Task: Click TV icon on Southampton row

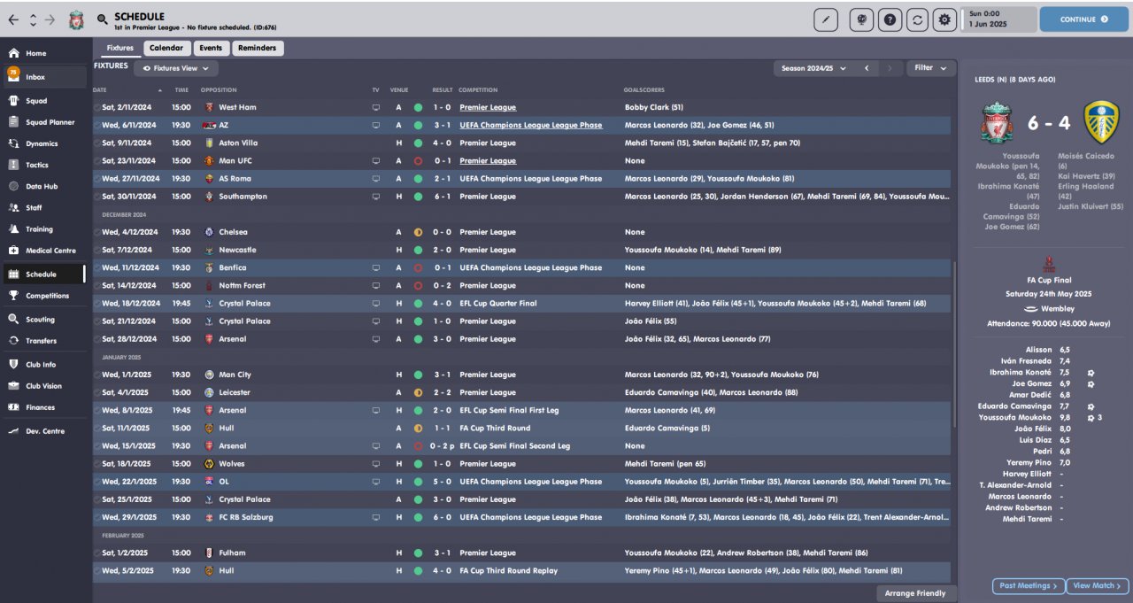Action: (x=375, y=197)
